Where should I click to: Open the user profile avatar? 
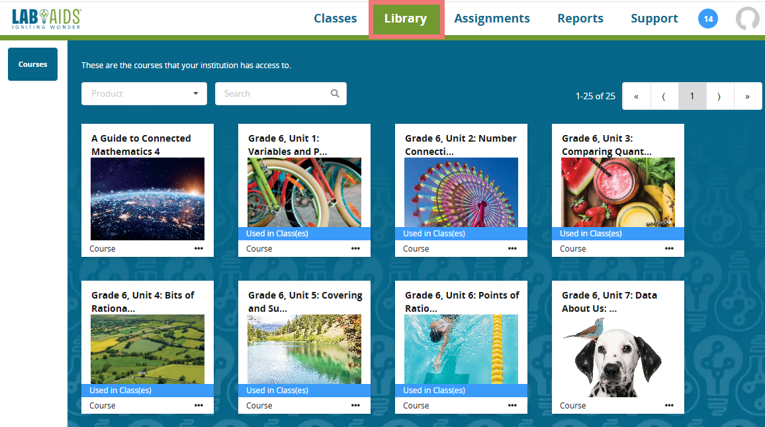coord(748,19)
